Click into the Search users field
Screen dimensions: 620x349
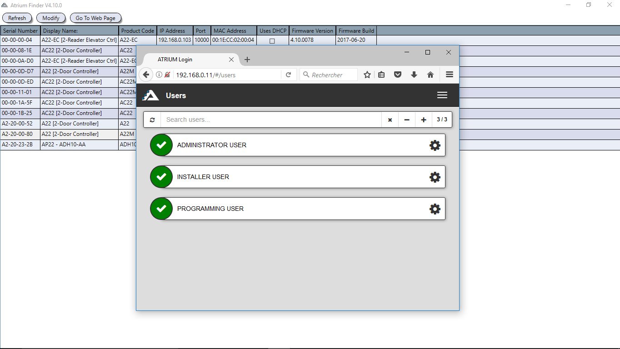click(270, 120)
